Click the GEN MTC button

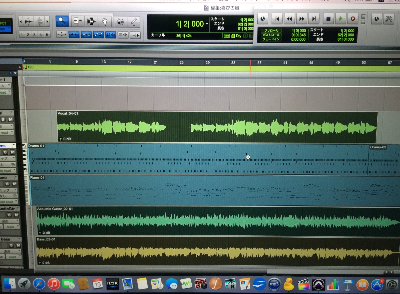[x=388, y=19]
